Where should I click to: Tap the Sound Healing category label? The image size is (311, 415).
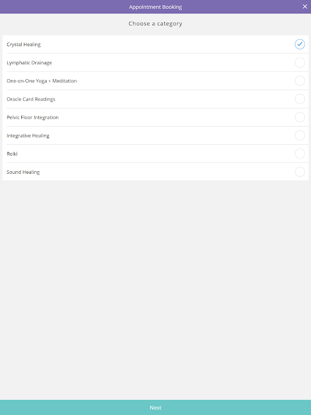pos(23,172)
